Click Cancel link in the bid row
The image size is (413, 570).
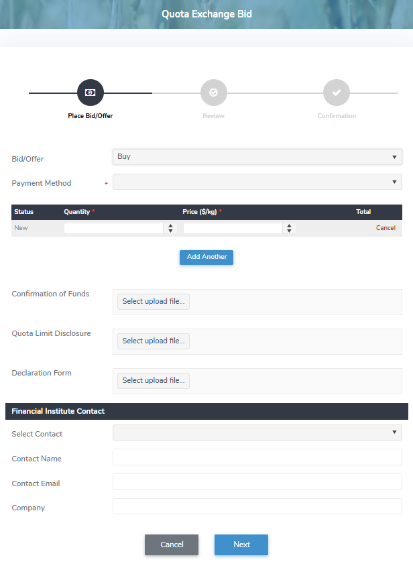(x=386, y=228)
